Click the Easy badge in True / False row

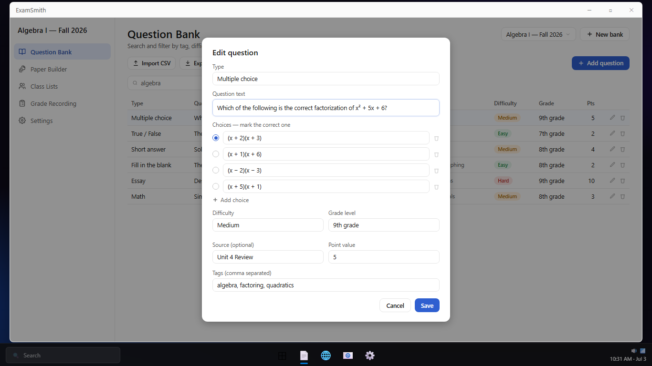(503, 133)
